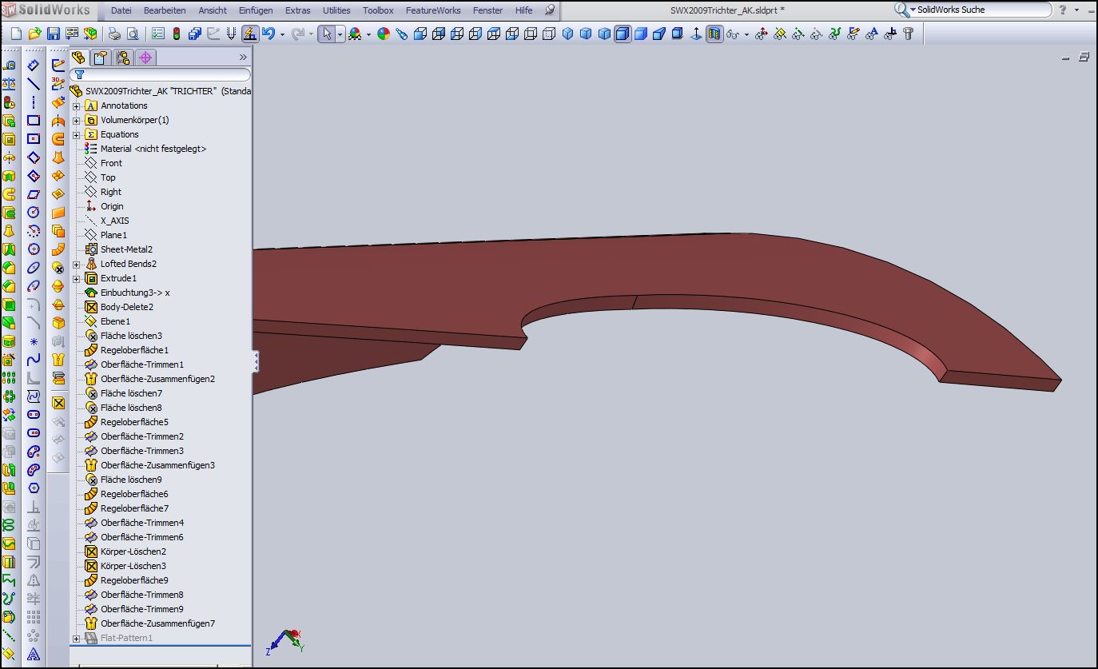1098x669 pixels.
Task: Open the Undo history dropdown arrow
Action: 282,35
